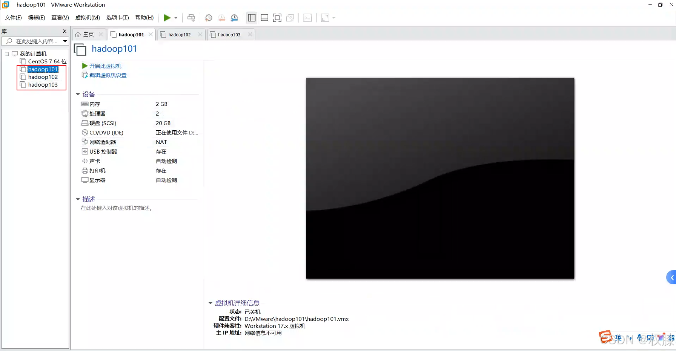
Task: Click 编辑虚拟机设置 link
Action: pyautogui.click(x=108, y=75)
